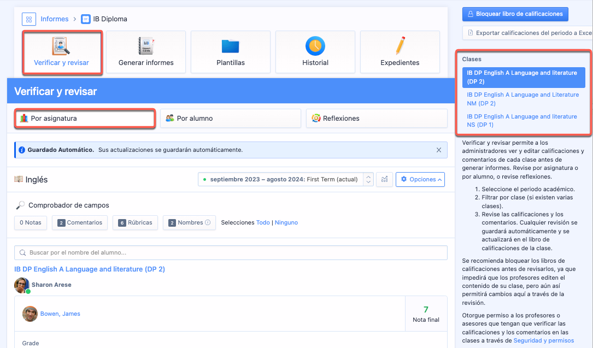The height and width of the screenshot is (348, 593).
Task: Click Bloquear libro de calificaciones button
Action: coord(515,14)
